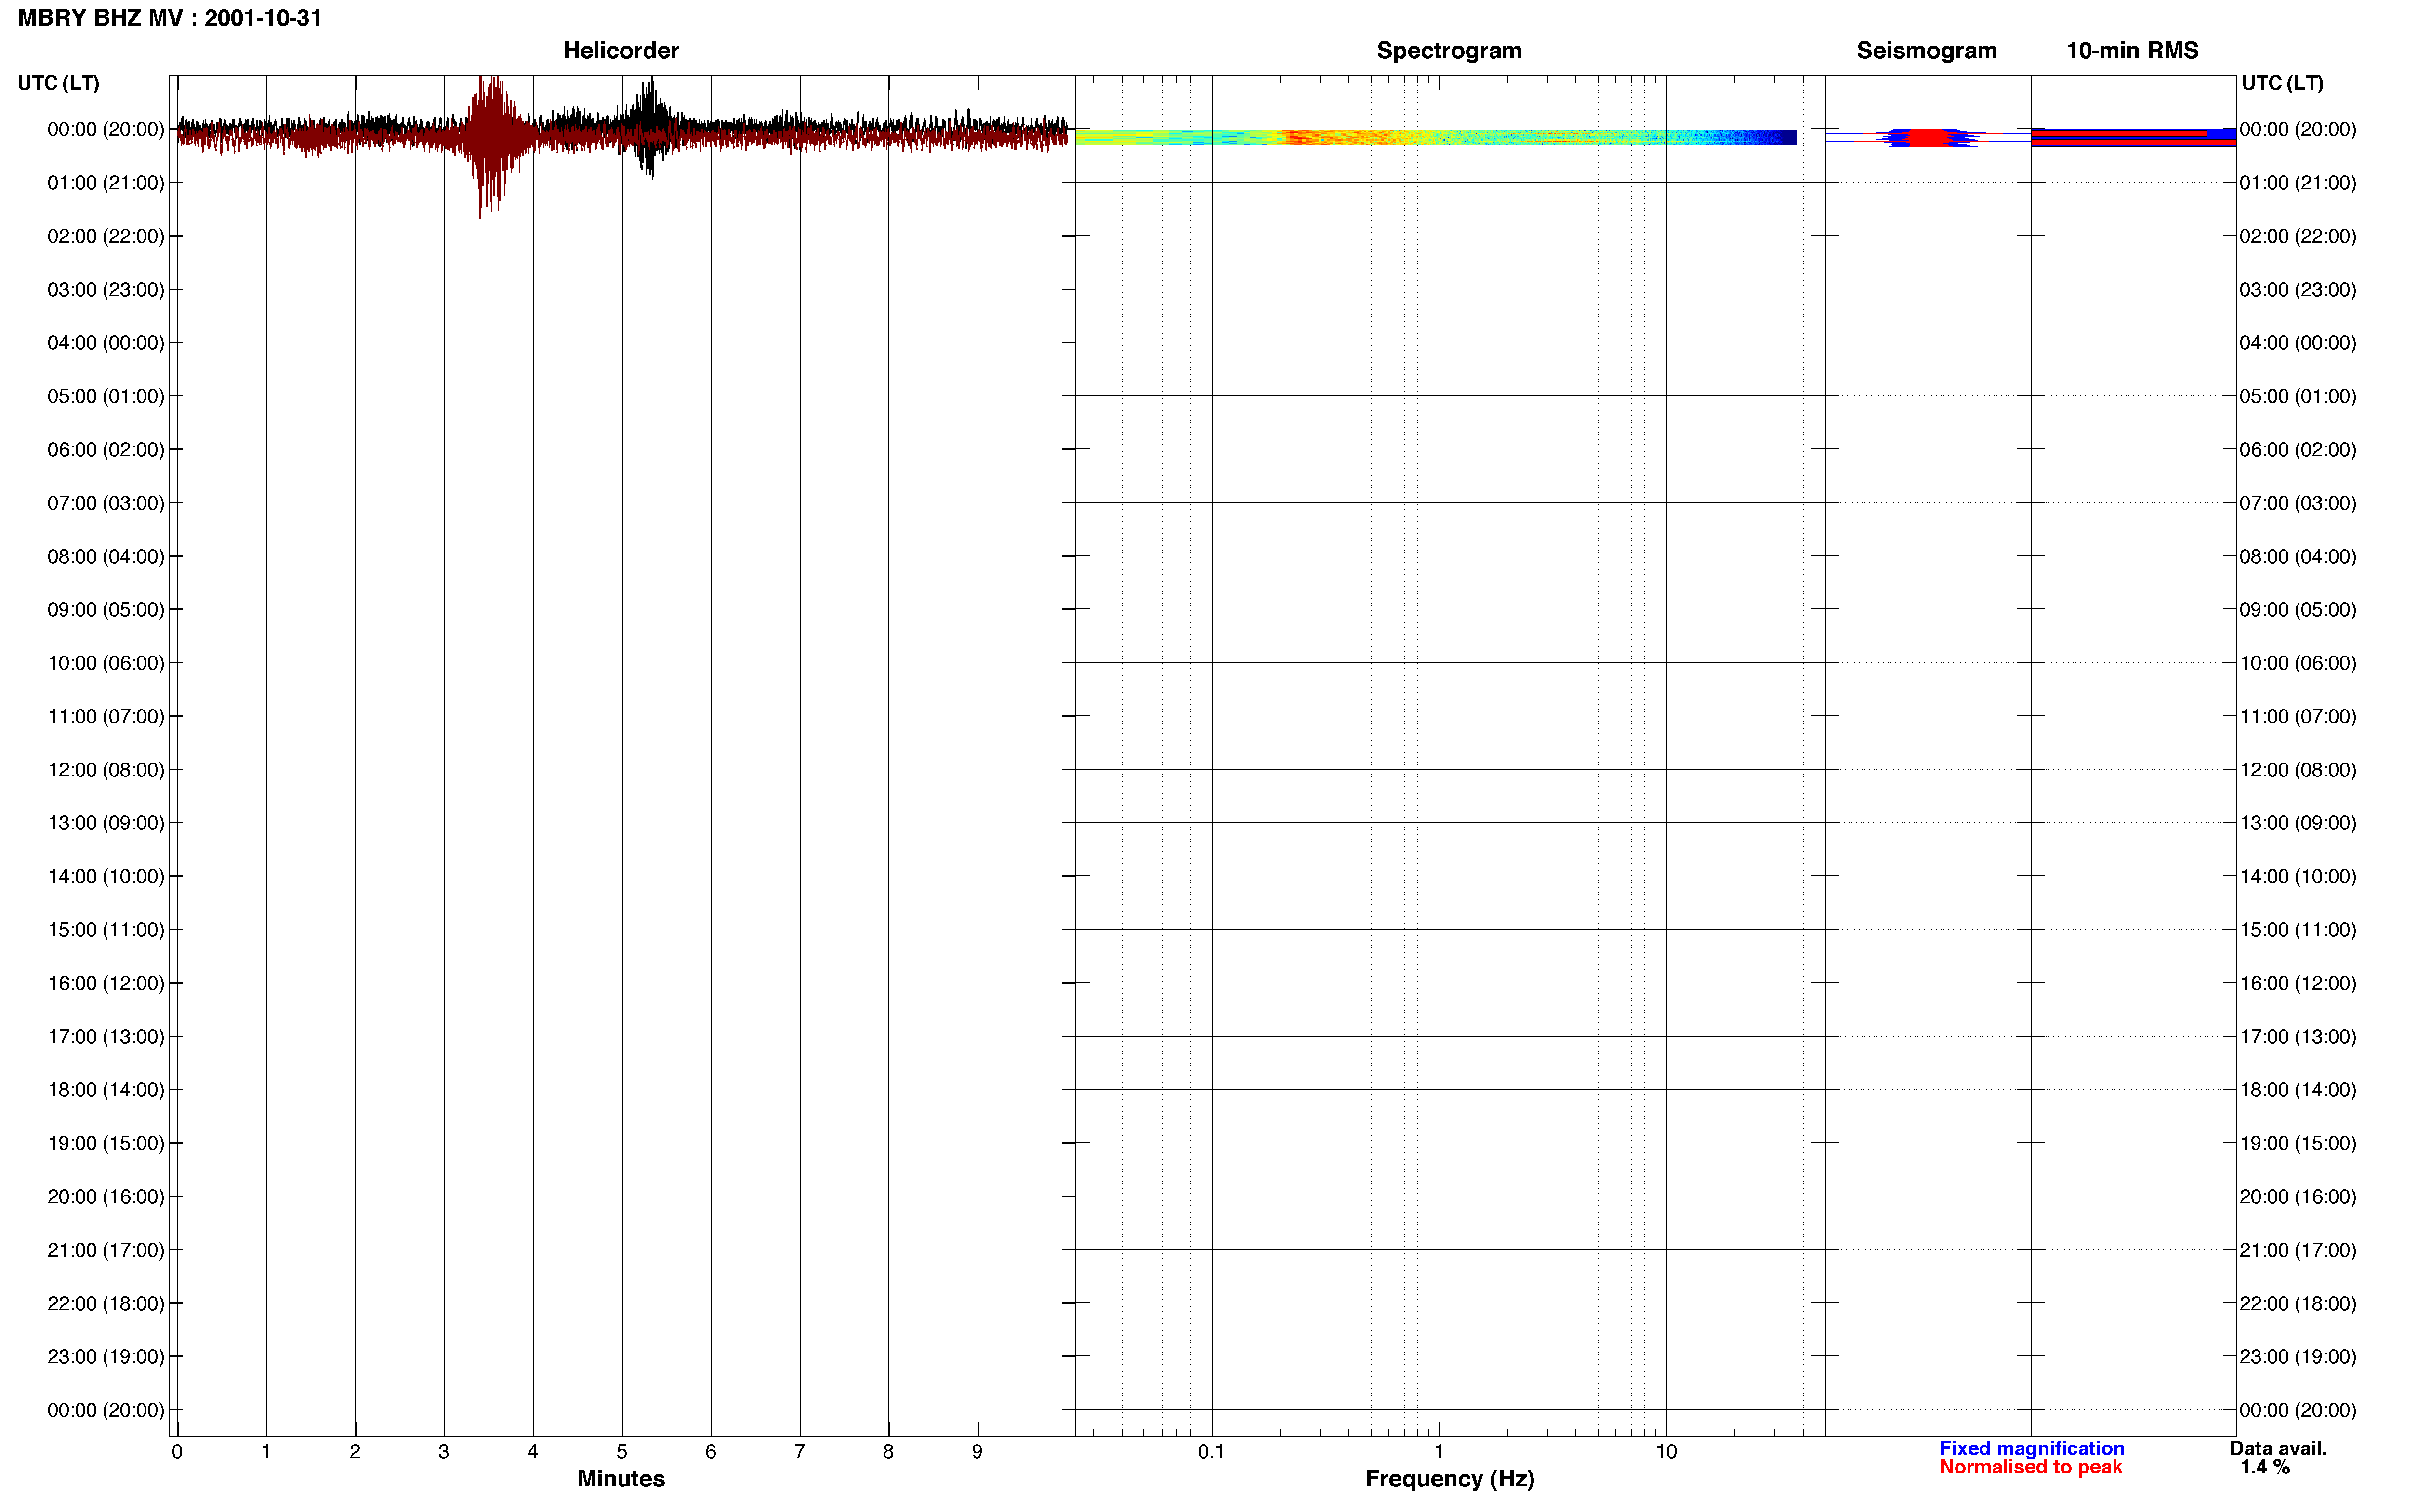The height and width of the screenshot is (1512, 2418).
Task: Click the '1.4 %' data availability value
Action: tap(2265, 1468)
